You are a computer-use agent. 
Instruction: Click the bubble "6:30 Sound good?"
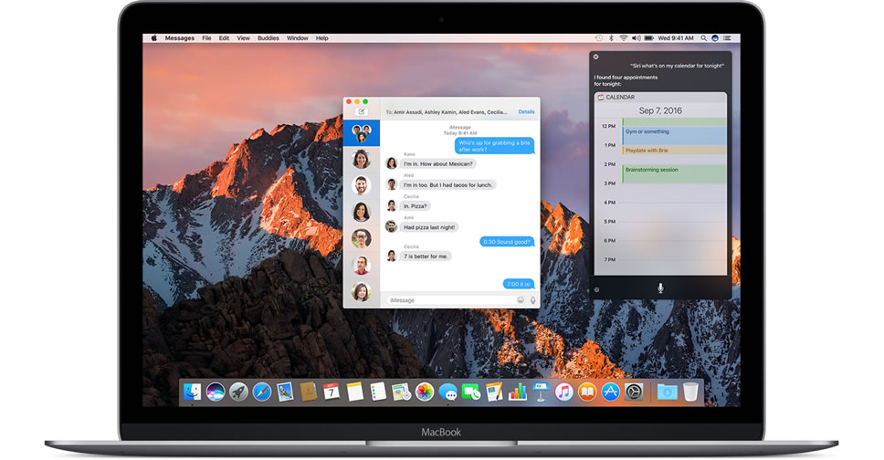click(506, 241)
